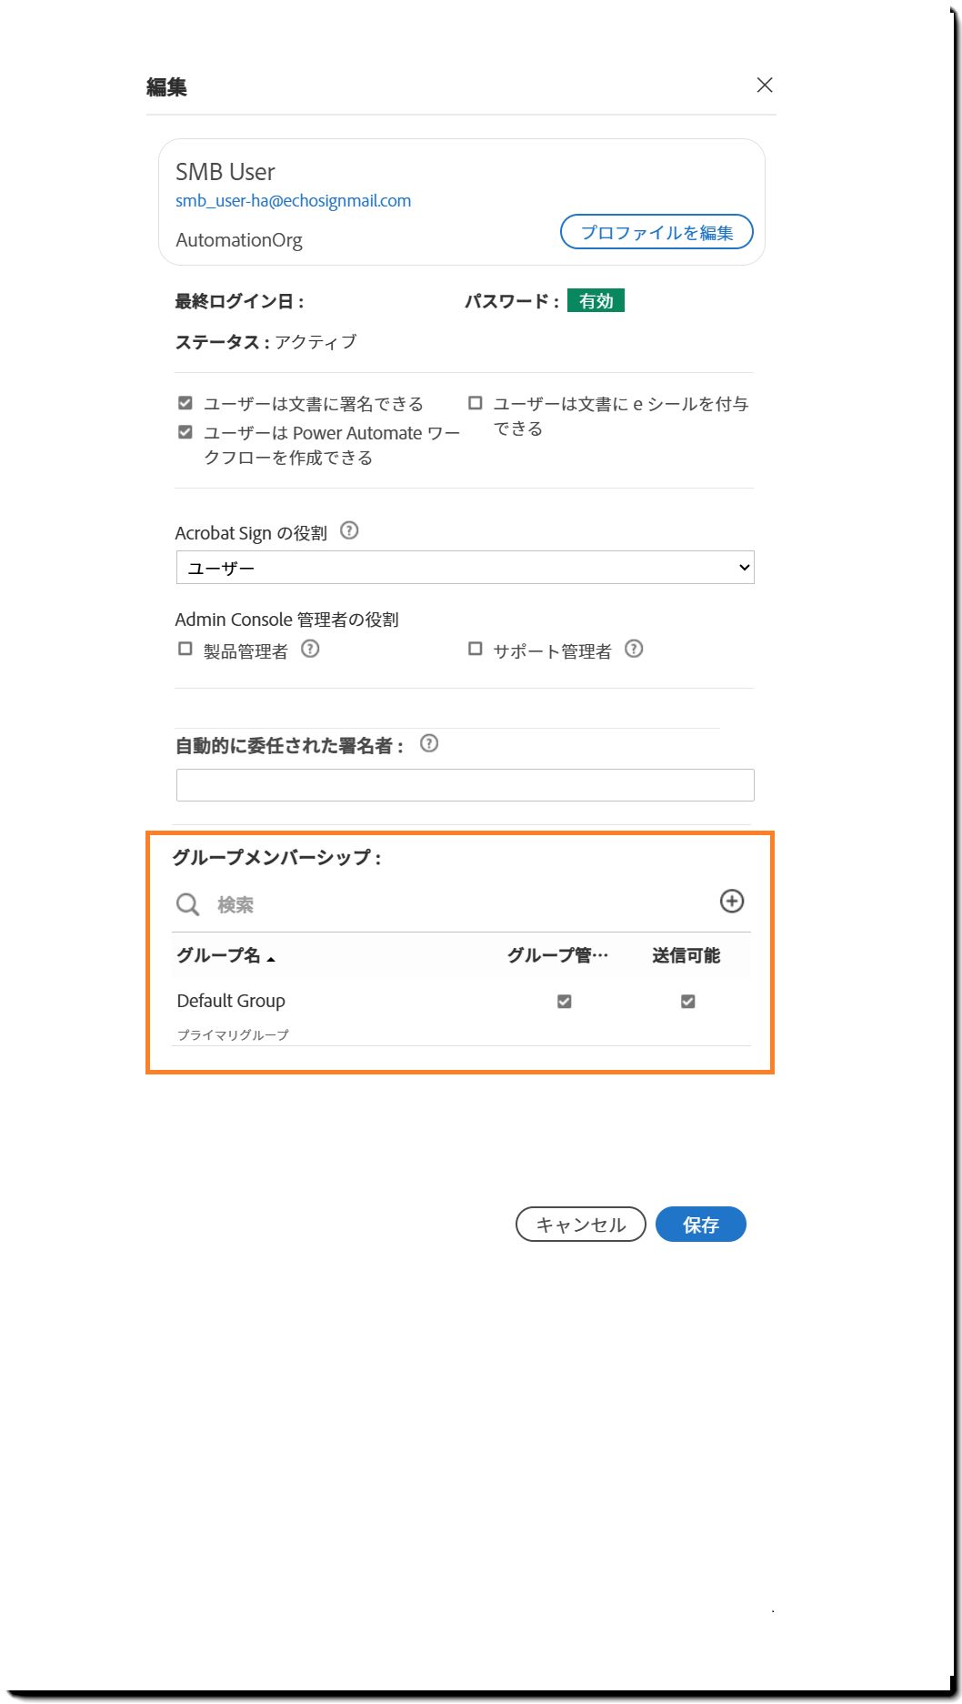
Task: Open the smb_user-ha@echosignmail.com email link
Action: click(x=293, y=201)
